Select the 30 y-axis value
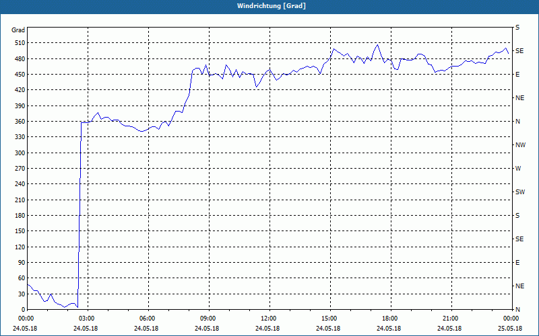The image size is (539, 336). (22, 294)
